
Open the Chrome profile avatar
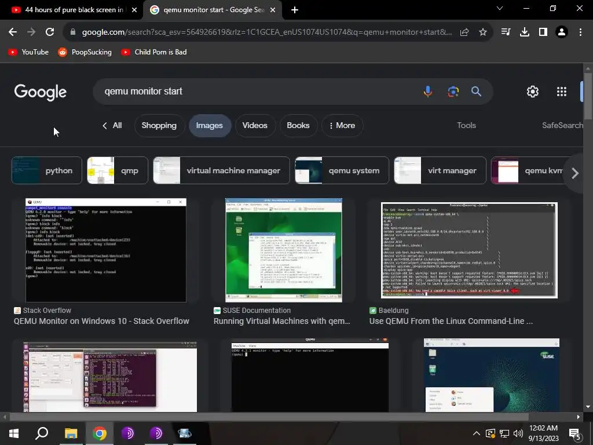tap(562, 32)
